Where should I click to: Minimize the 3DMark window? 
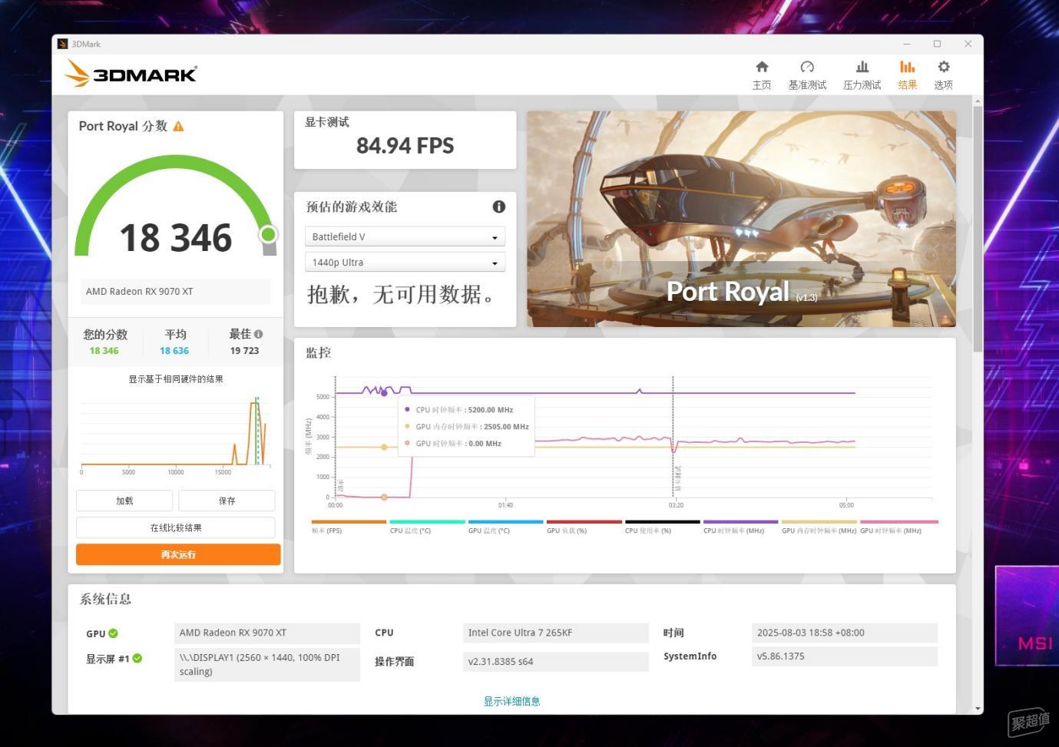click(x=907, y=44)
